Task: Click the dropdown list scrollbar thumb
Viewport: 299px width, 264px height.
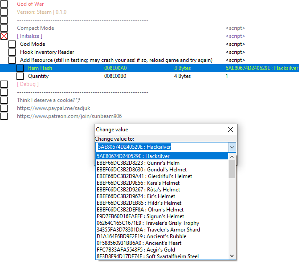Action: [x=232, y=169]
